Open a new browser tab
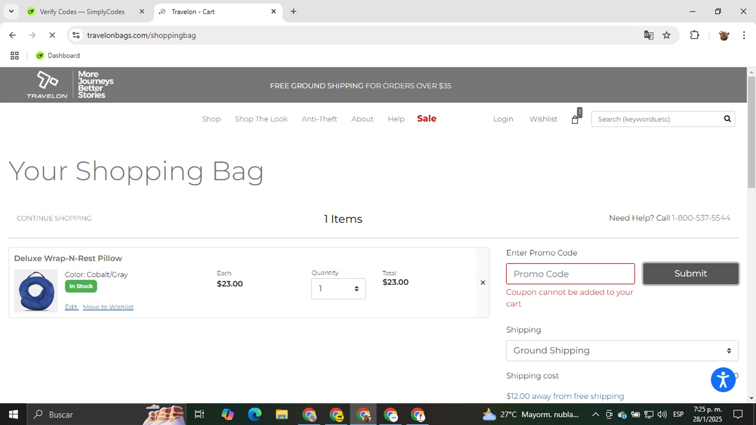Viewport: 756px width, 425px height. click(x=293, y=12)
